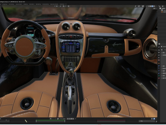Expand the first collection under Scene Collection
This screenshot has width=166, height=125.
pos(160,10)
